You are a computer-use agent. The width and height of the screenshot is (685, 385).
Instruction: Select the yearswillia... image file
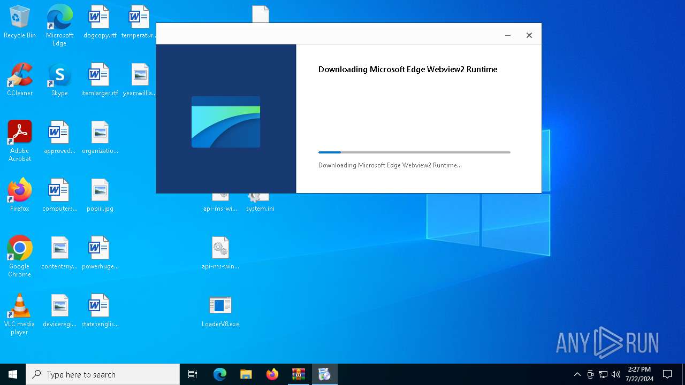tap(139, 80)
